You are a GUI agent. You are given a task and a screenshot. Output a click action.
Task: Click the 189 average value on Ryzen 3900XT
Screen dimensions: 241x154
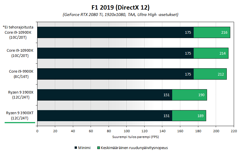tap(200, 116)
